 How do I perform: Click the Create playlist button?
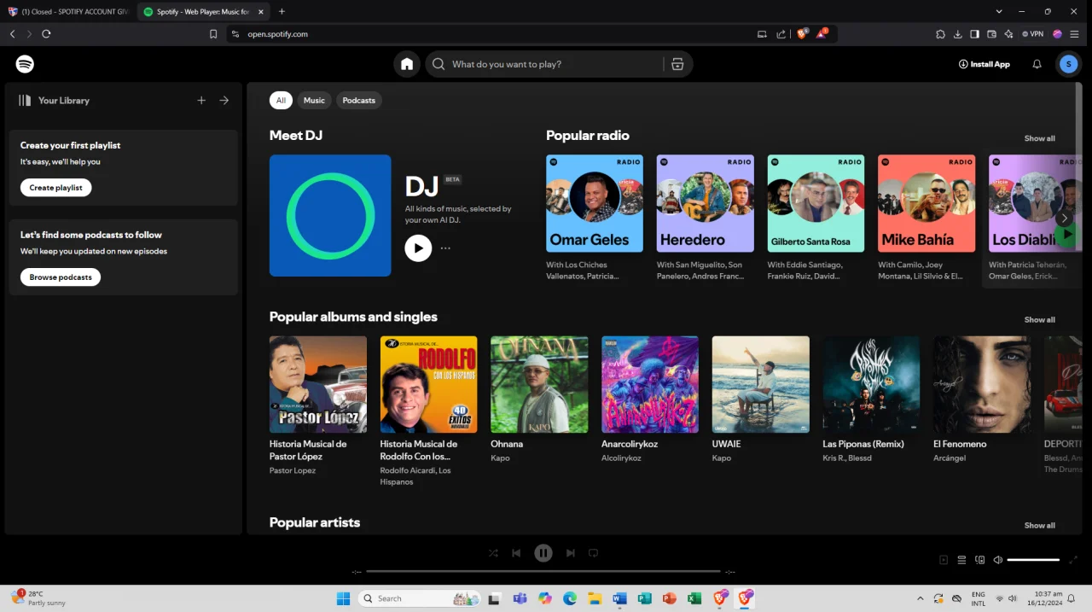tap(56, 188)
